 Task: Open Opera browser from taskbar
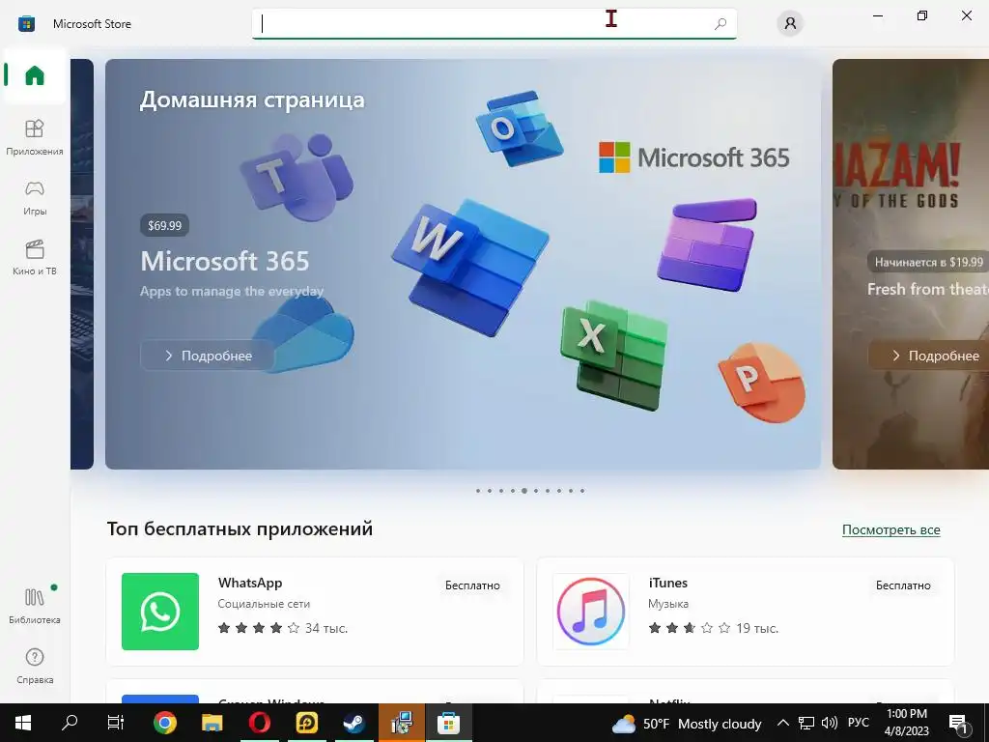pyautogui.click(x=259, y=723)
